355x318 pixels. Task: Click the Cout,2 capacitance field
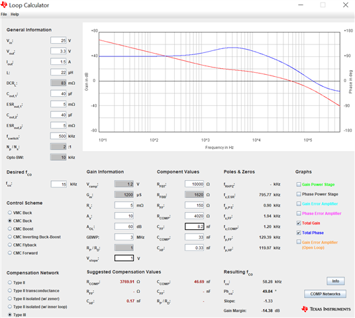click(x=58, y=115)
